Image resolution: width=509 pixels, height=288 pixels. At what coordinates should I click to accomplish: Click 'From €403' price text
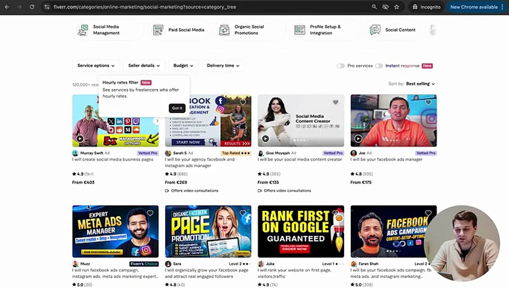83,182
